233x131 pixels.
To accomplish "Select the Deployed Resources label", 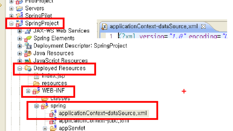I will click(x=60, y=68).
